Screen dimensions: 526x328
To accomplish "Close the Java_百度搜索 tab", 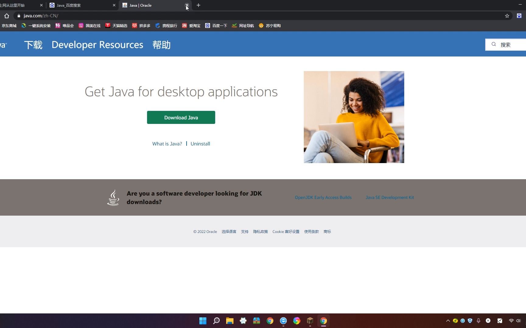I will point(114,5).
